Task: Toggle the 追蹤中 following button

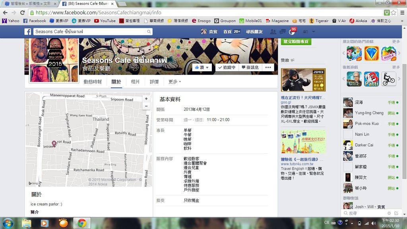Action: click(227, 68)
